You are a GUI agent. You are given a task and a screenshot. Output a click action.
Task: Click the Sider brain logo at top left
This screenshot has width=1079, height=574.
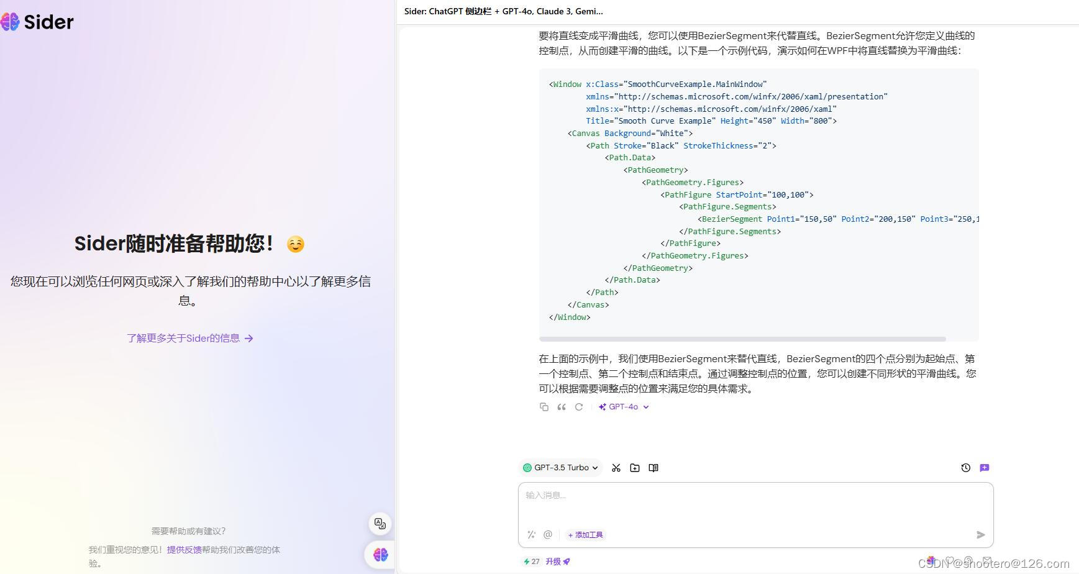10,22
